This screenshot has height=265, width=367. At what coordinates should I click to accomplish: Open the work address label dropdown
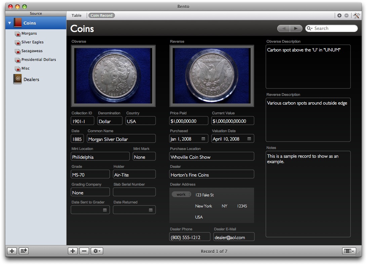pyautogui.click(x=181, y=194)
